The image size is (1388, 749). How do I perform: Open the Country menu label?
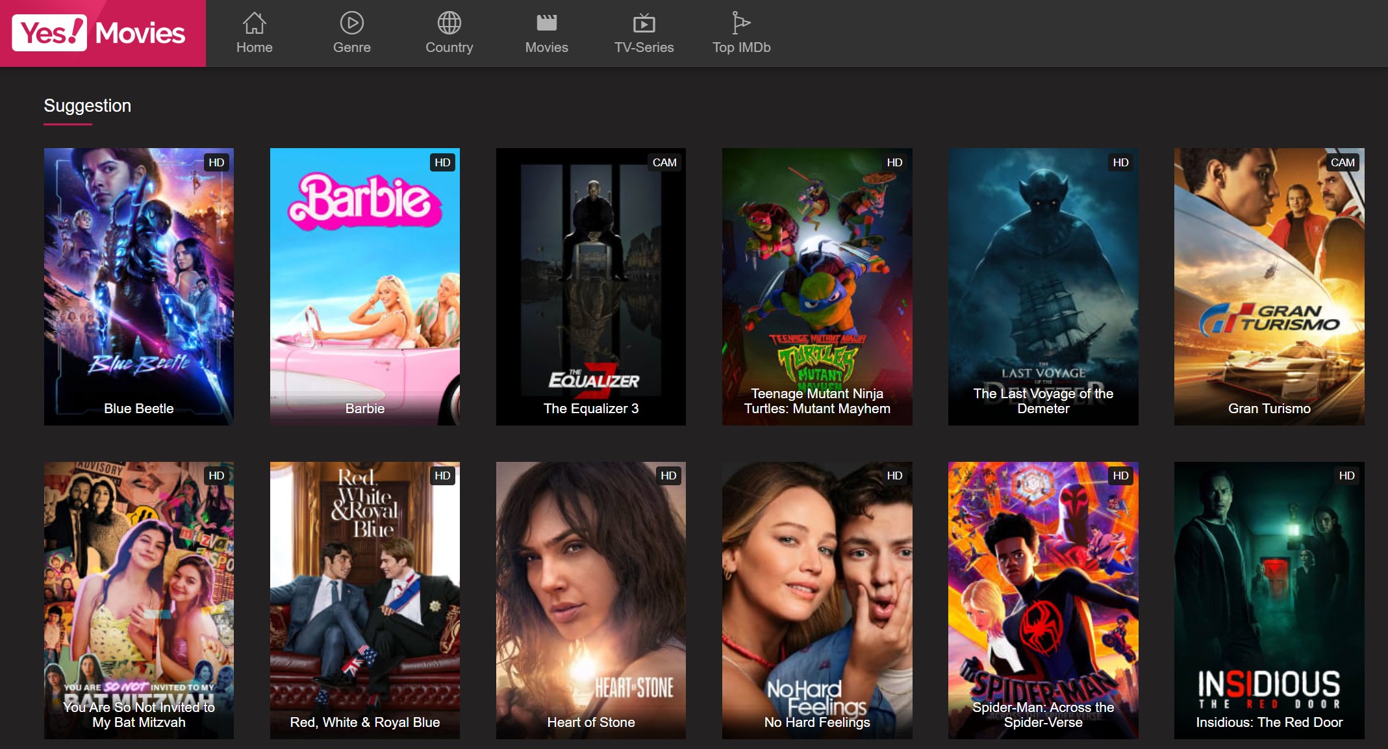(x=449, y=47)
